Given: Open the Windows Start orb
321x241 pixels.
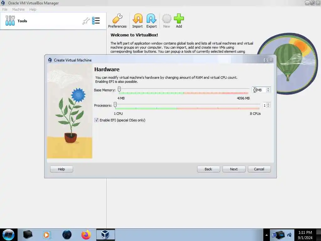Looking at the screenshot, I should pos(8,235).
